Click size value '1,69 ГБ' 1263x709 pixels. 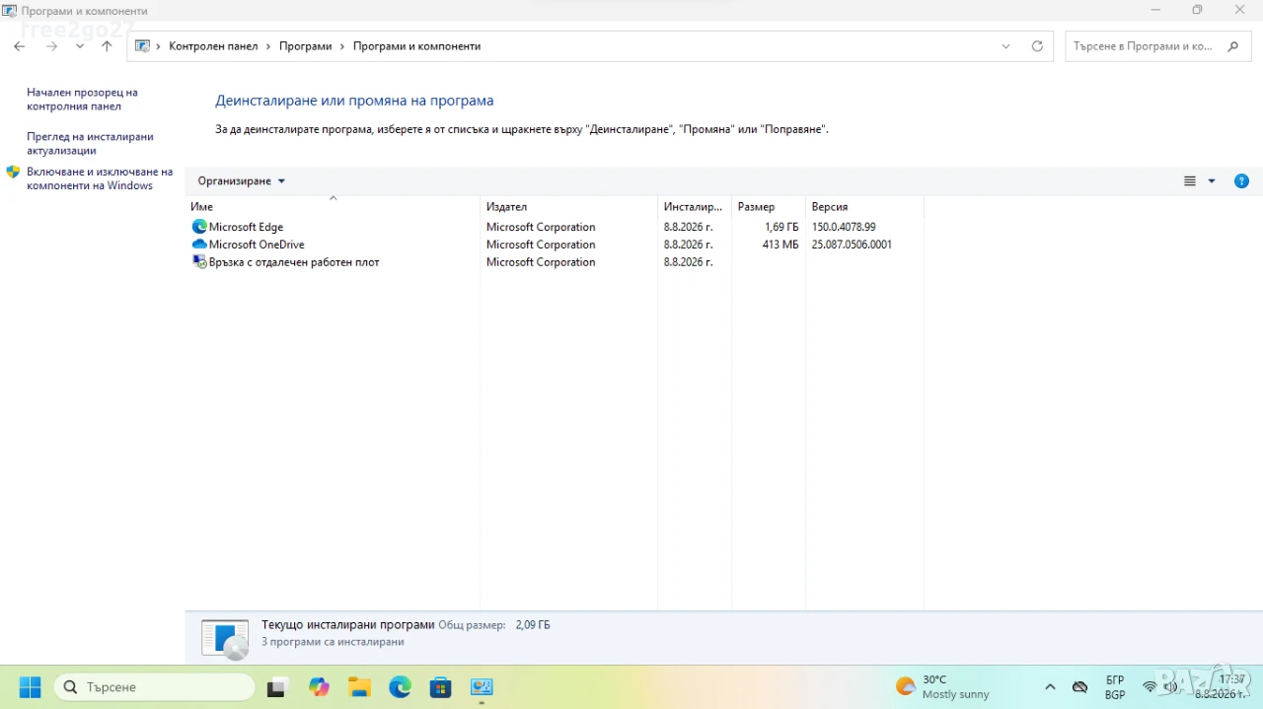[x=781, y=227]
